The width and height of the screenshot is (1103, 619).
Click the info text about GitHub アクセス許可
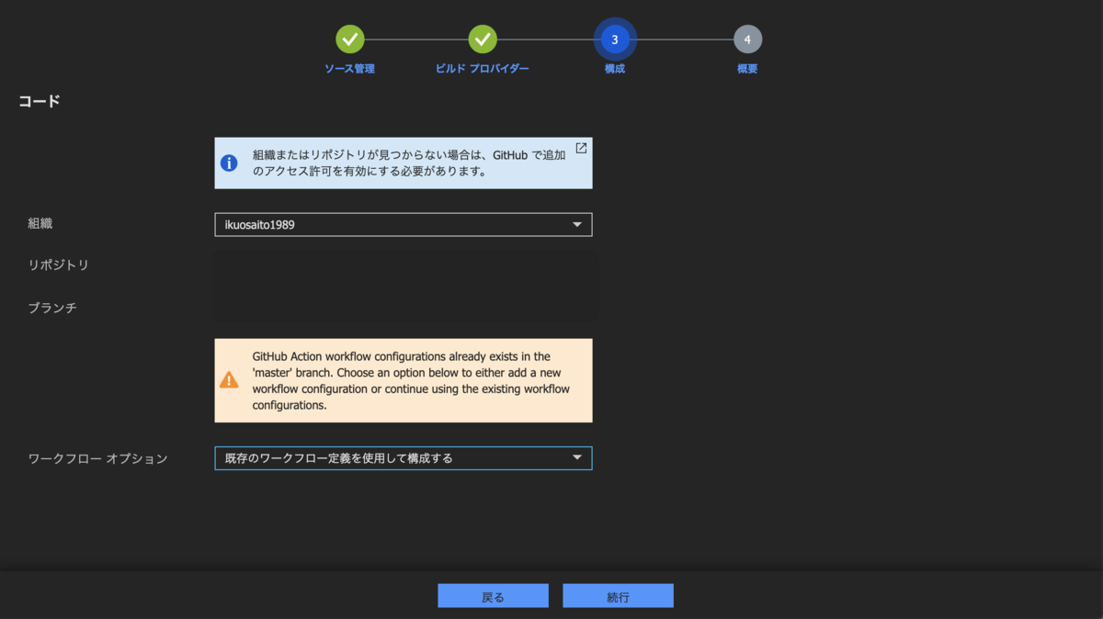pos(409,163)
